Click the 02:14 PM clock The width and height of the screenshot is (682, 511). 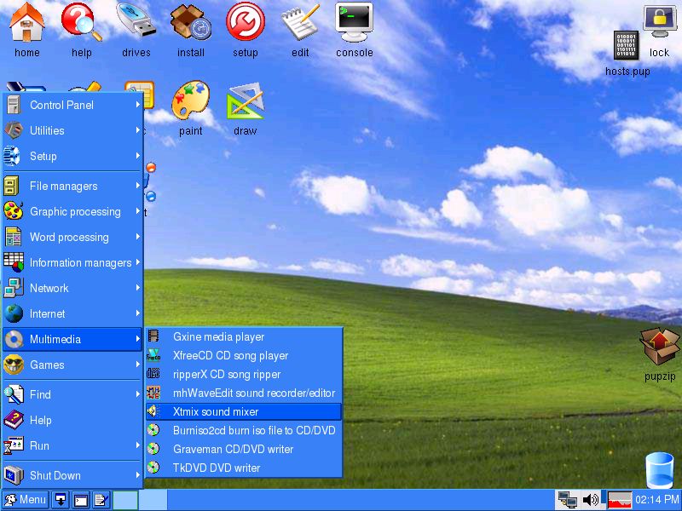click(656, 500)
